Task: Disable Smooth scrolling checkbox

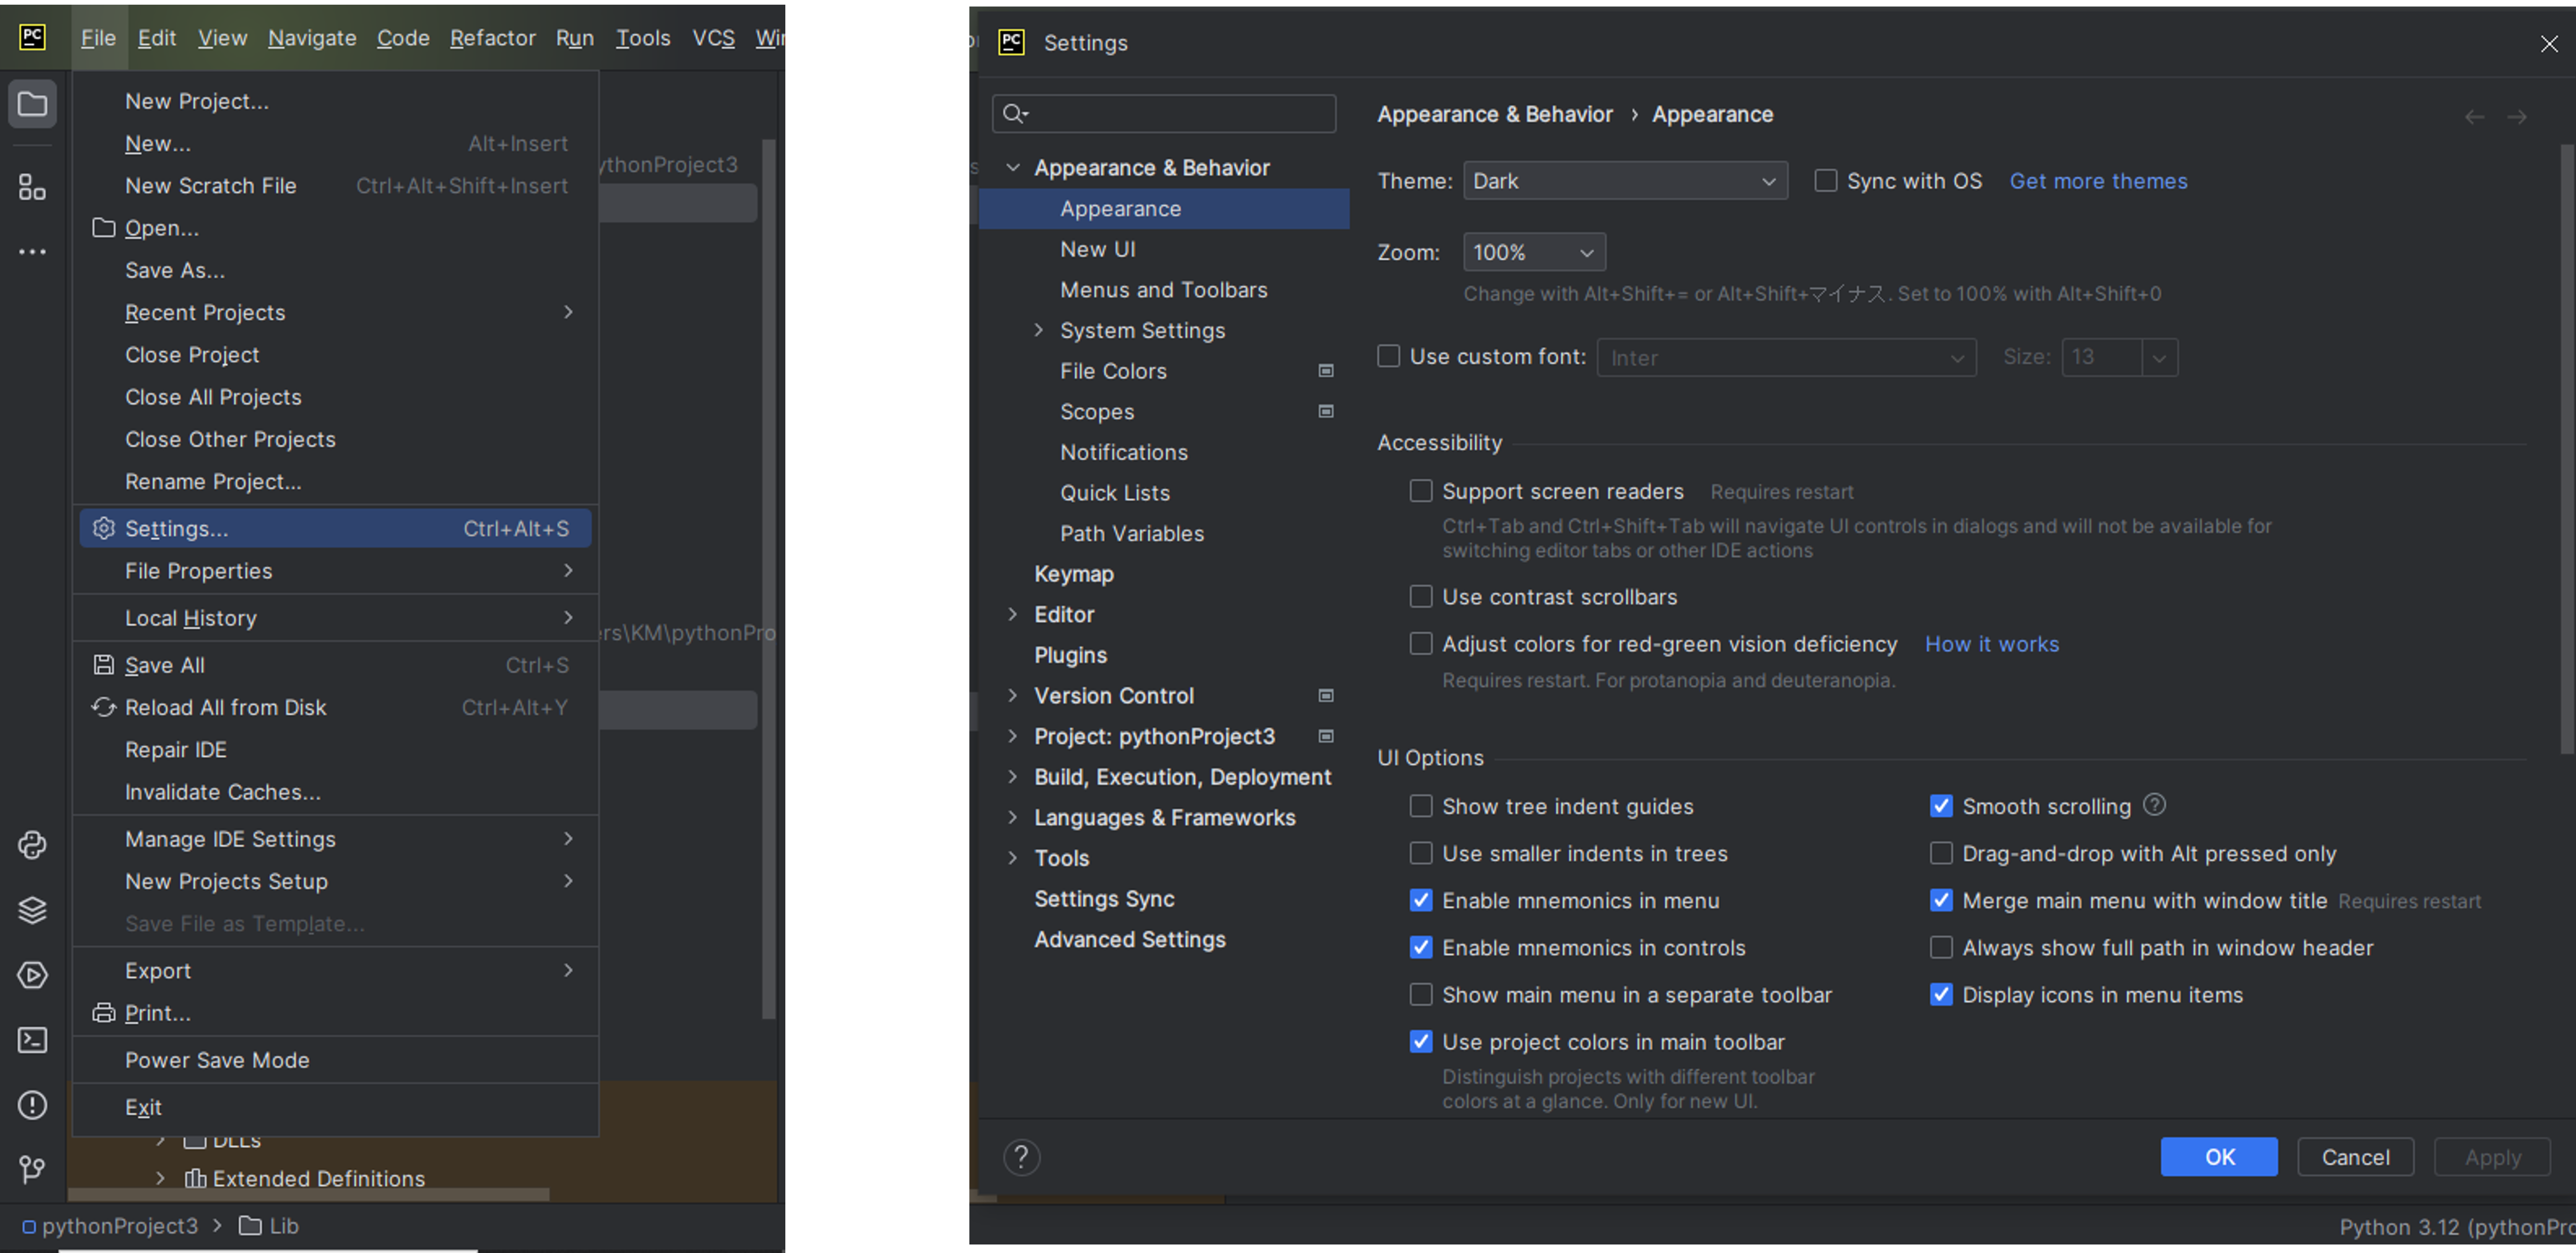Action: click(1941, 805)
